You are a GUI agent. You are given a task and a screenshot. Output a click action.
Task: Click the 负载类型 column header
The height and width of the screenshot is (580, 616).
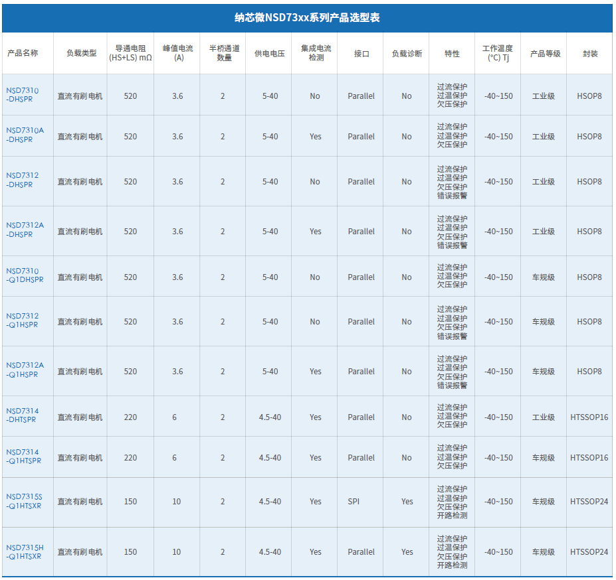pyautogui.click(x=81, y=53)
